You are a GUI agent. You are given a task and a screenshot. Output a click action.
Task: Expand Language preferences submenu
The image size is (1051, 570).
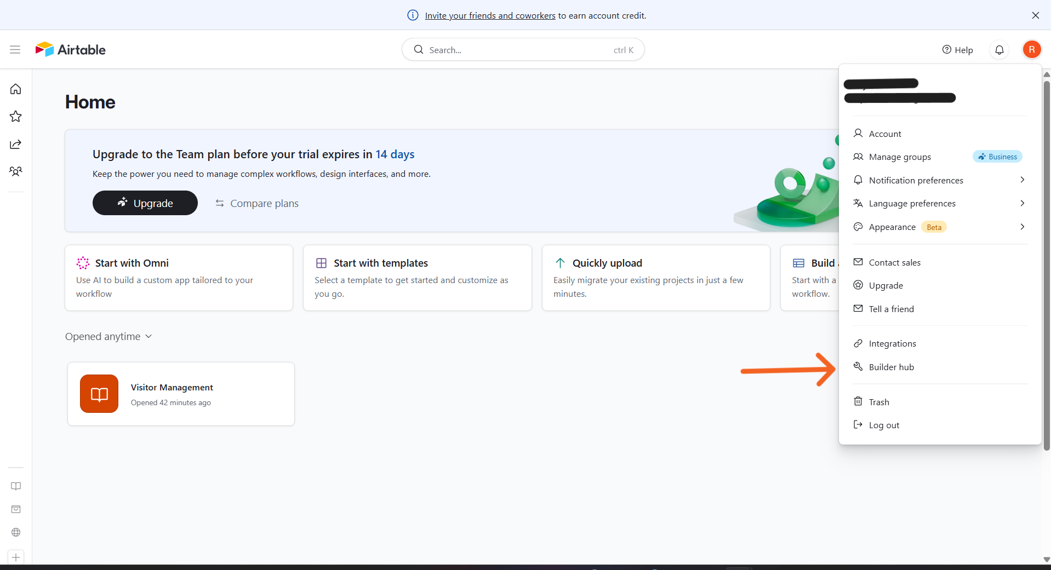point(940,204)
